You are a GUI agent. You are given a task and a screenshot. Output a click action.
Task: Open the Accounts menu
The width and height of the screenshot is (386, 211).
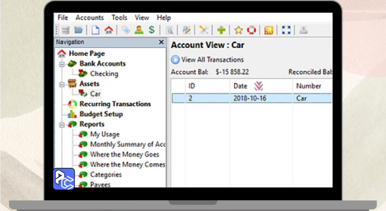coord(90,18)
